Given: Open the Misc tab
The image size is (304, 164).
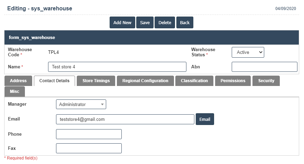Looking at the screenshot, I should tap(15, 91).
